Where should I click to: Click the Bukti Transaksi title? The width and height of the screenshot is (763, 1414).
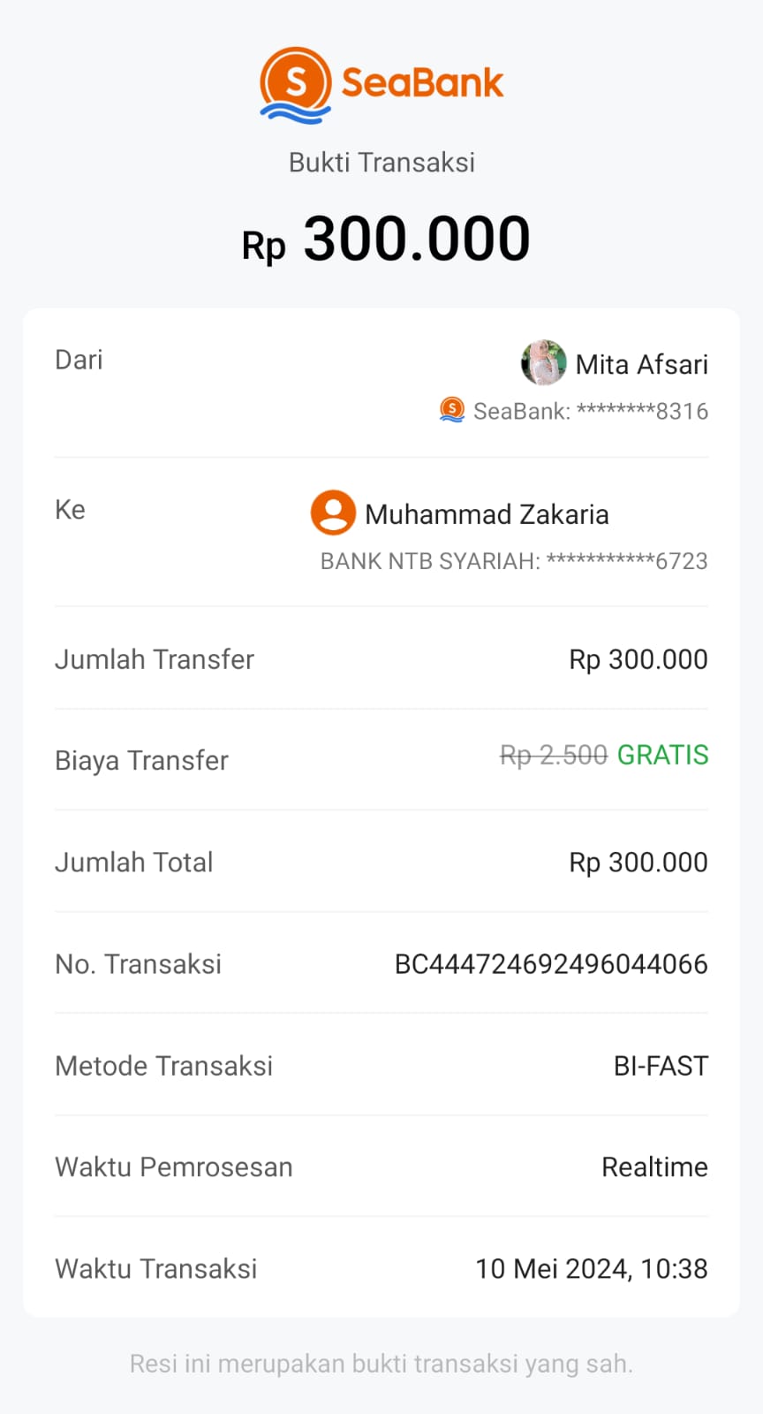coord(381,163)
